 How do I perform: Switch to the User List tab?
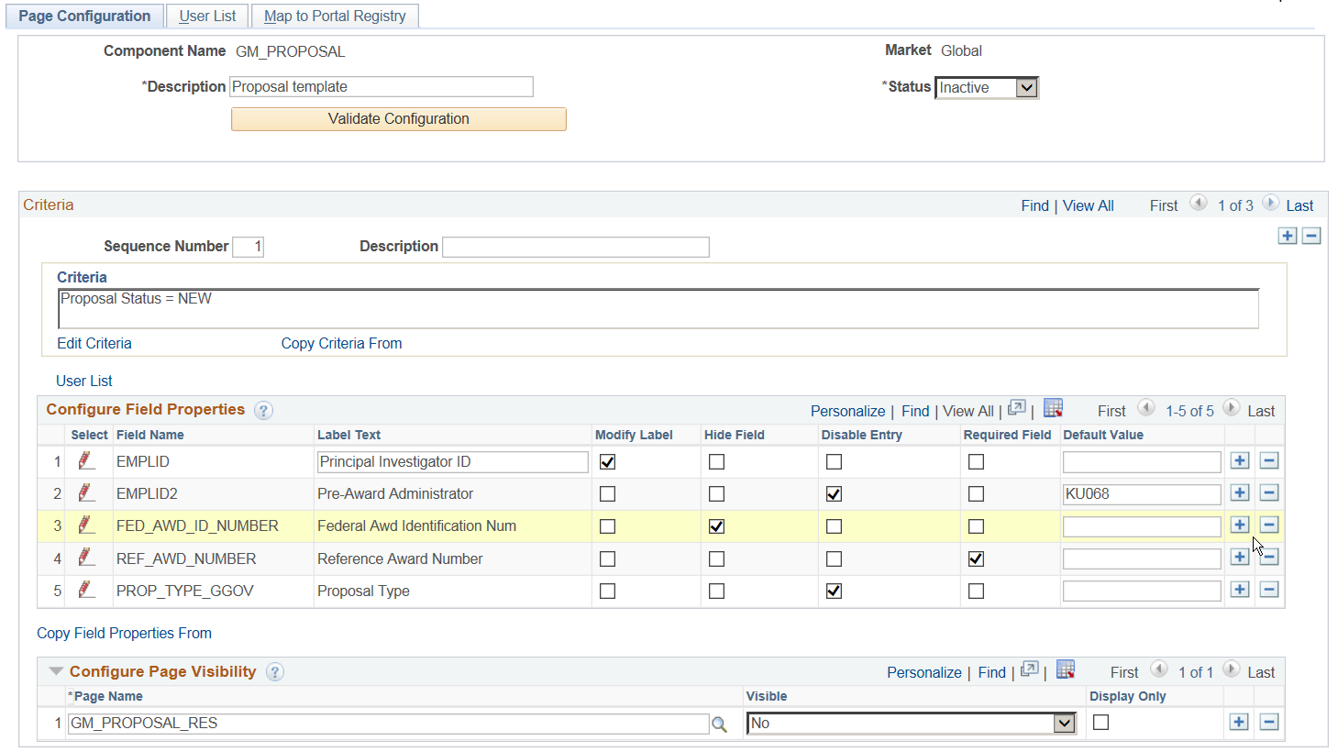coord(207,17)
